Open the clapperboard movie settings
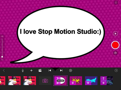Viewport: 121px width, 90px height. tap(40, 70)
